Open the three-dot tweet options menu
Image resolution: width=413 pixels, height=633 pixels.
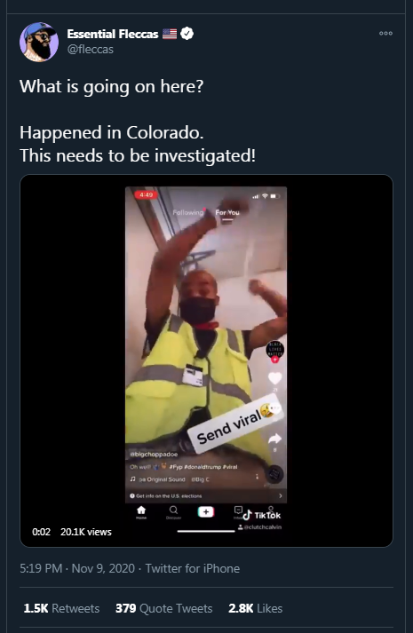click(385, 34)
